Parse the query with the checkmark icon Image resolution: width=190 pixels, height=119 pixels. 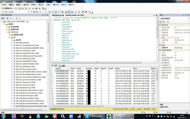pos(46,12)
